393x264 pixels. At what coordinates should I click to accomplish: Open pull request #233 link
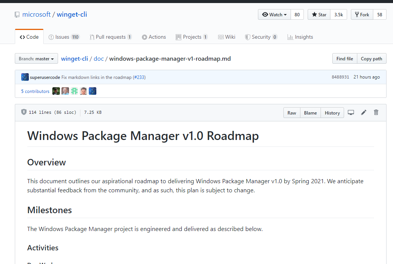pyautogui.click(x=139, y=77)
